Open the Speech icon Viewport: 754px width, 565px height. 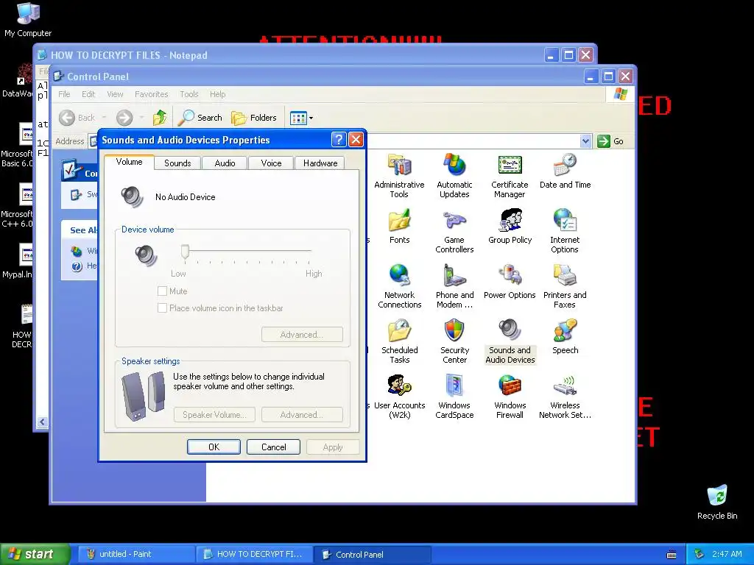click(x=565, y=337)
